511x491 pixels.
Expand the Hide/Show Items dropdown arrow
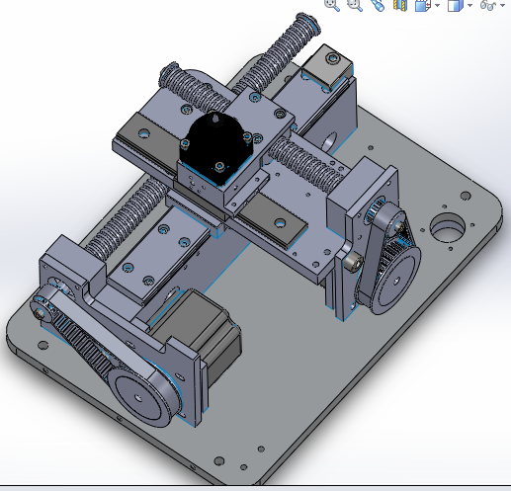point(502,5)
